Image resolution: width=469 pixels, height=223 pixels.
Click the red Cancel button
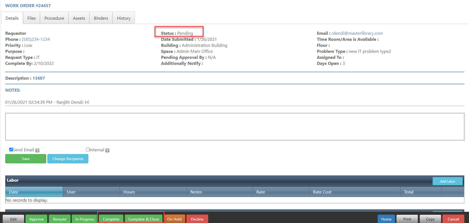(453, 219)
